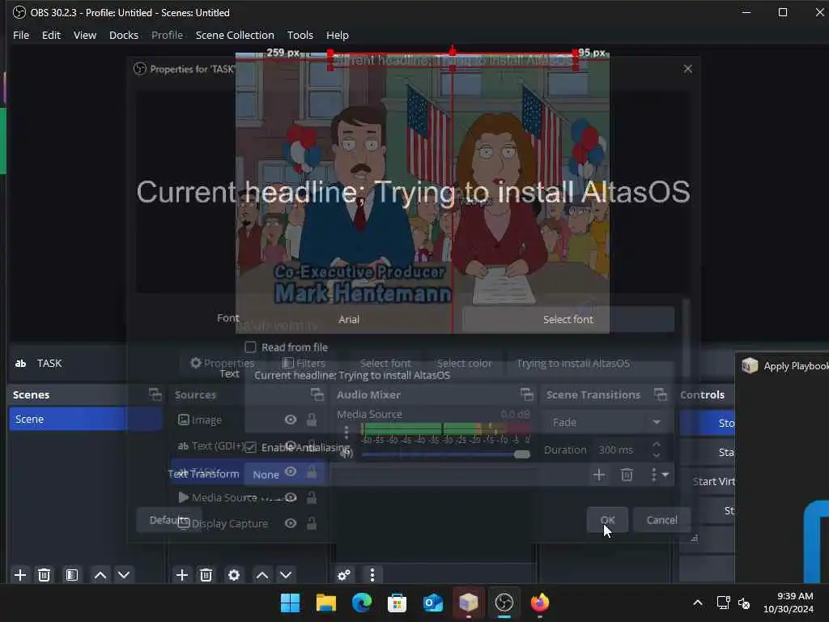The width and height of the screenshot is (829, 622).
Task: Add a configurable transition with the plus
Action: 598,475
